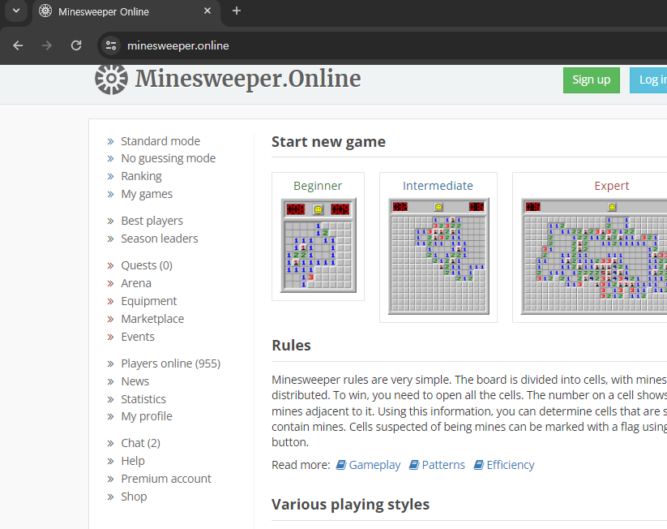This screenshot has width=667, height=529.
Task: Open site information icon in address bar
Action: pos(111,45)
